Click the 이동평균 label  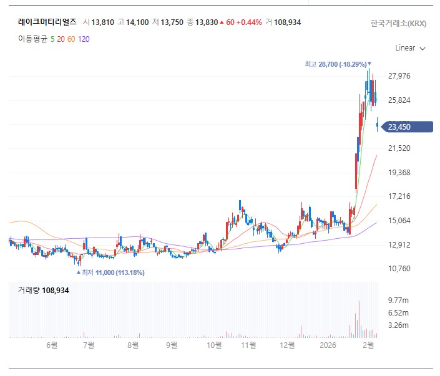(x=33, y=39)
